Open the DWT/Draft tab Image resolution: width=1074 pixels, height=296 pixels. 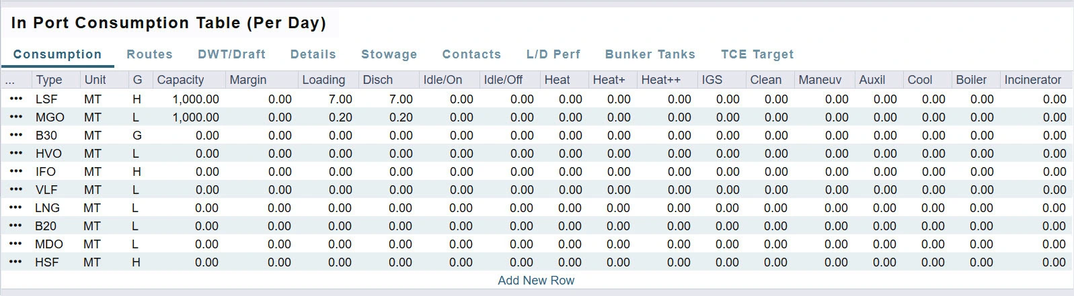231,54
